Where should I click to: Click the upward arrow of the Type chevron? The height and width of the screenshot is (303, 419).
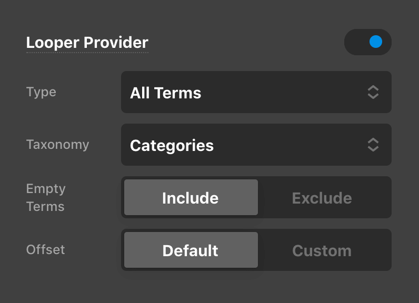[373, 88]
